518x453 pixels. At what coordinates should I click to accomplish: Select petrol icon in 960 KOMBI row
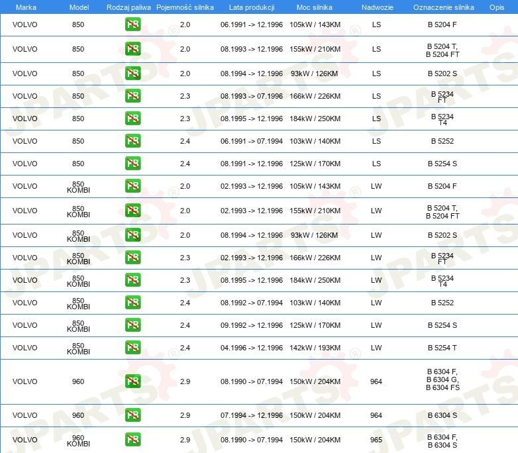[x=132, y=440]
